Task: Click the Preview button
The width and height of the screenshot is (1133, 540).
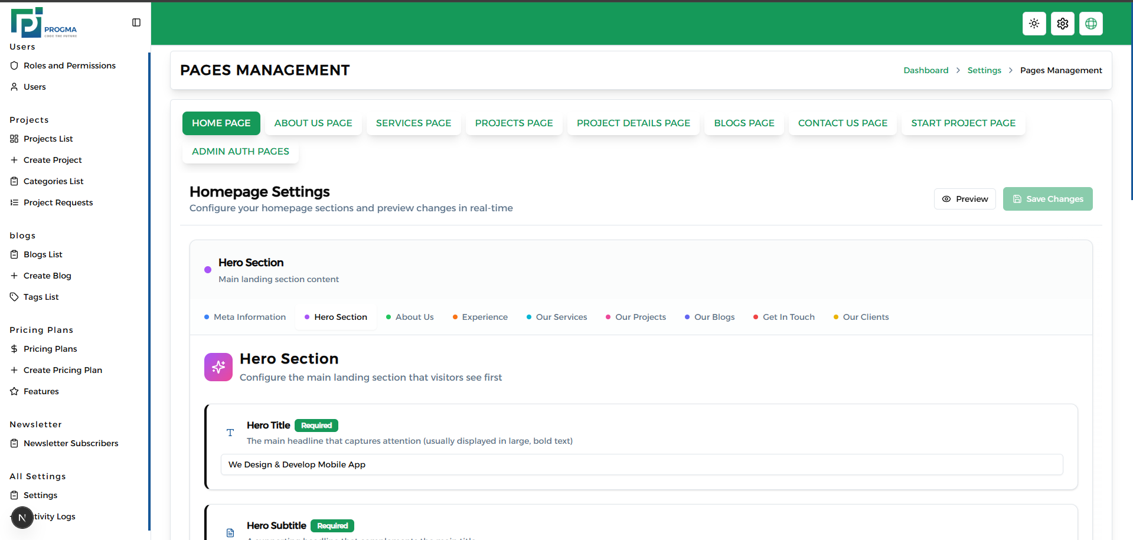Action: 965,199
